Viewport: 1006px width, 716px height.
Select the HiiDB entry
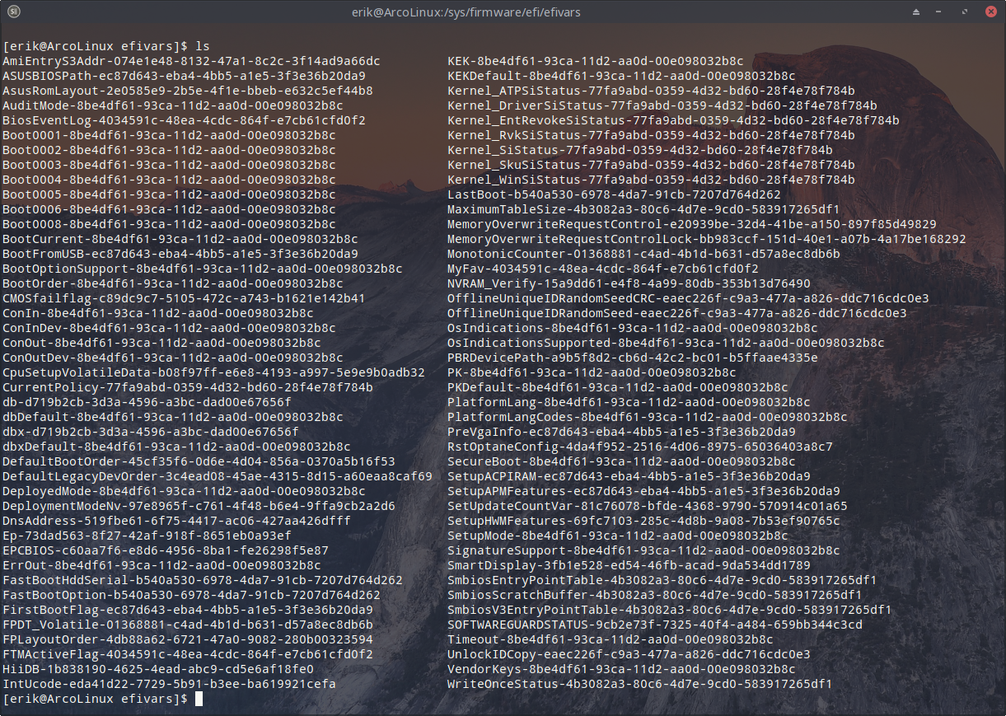click(x=158, y=669)
